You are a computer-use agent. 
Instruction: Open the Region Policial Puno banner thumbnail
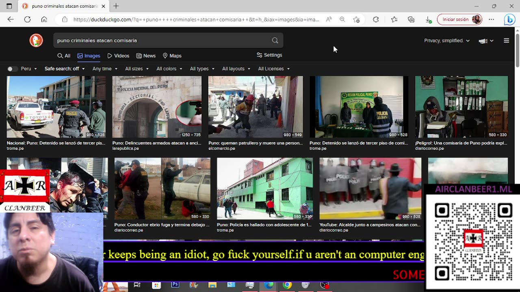359,107
